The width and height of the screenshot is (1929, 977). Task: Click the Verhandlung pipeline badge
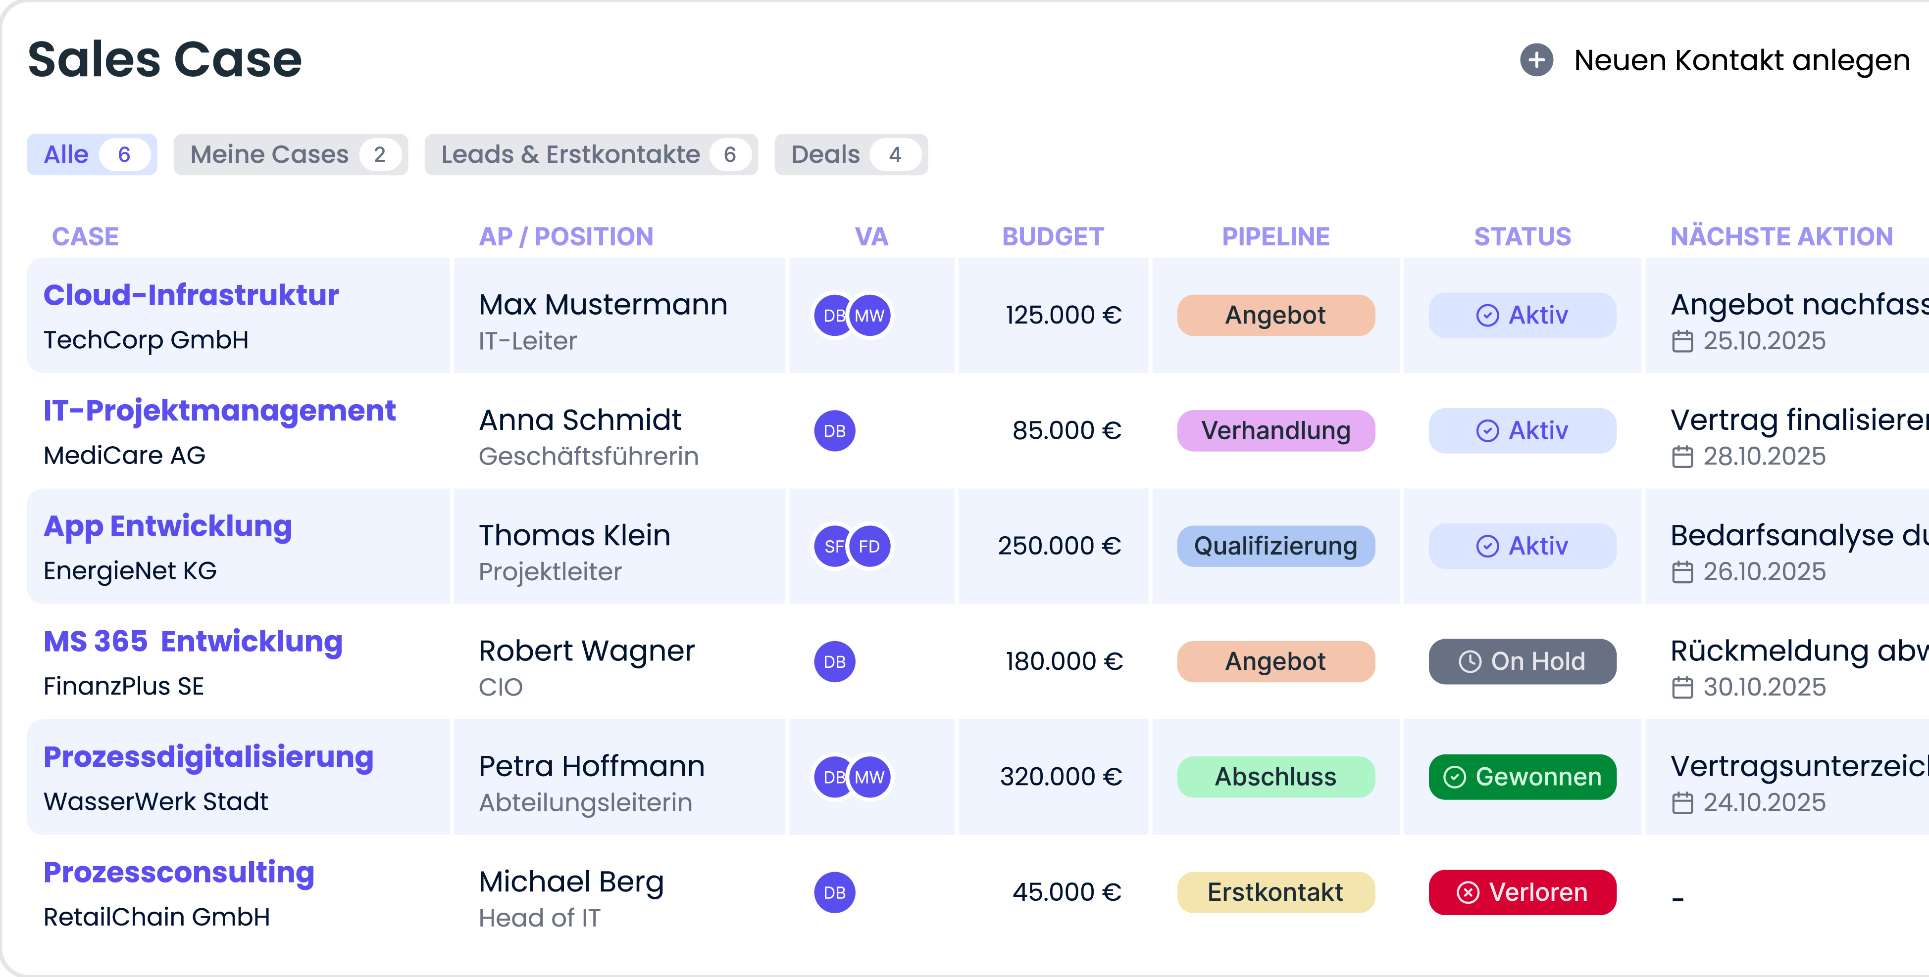[x=1275, y=431]
